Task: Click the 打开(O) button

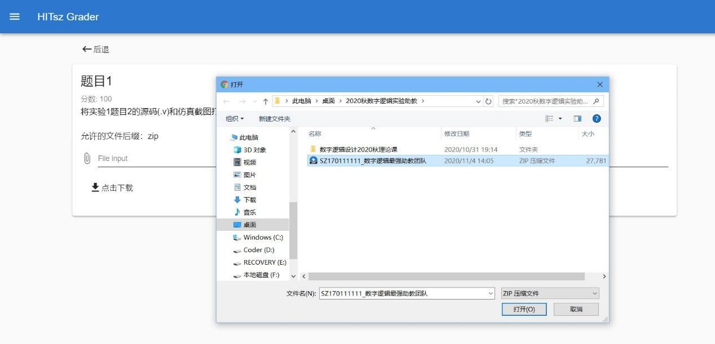Action: [524, 309]
